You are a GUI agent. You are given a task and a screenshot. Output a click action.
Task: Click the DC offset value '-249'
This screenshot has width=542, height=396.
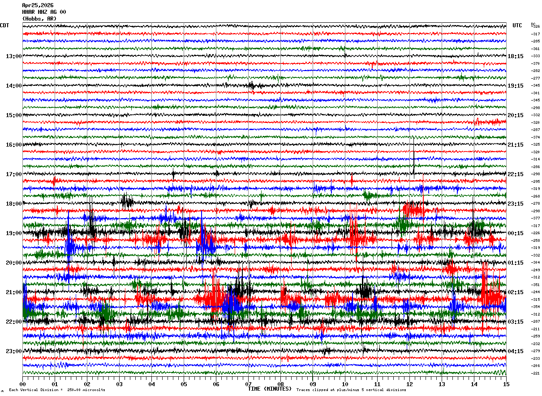pyautogui.click(x=535, y=270)
